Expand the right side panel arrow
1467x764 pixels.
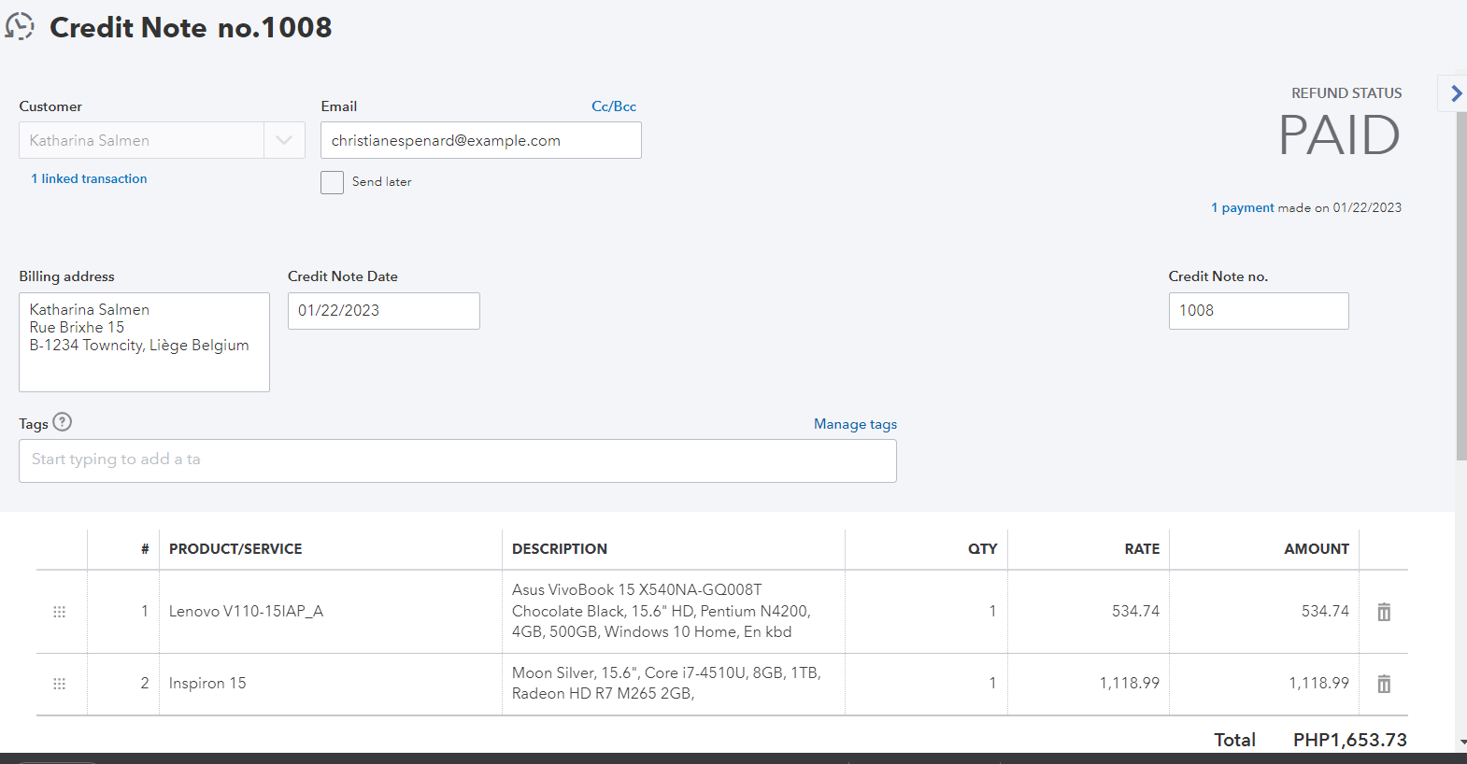(x=1455, y=93)
